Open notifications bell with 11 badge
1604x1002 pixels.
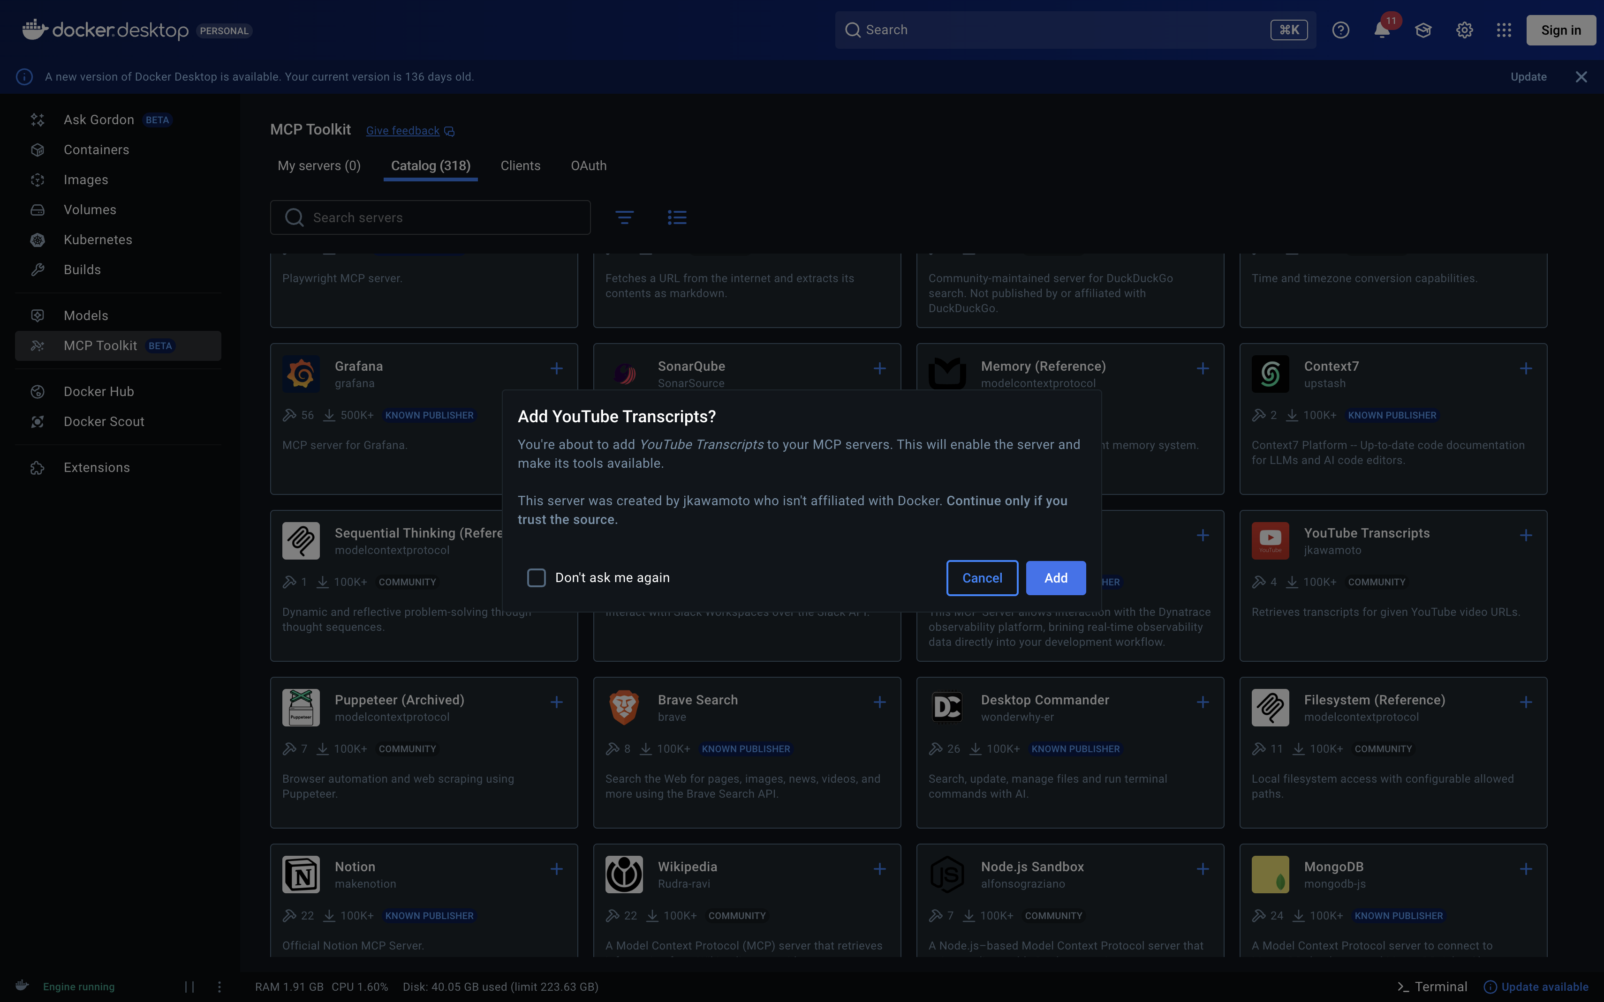1382,30
